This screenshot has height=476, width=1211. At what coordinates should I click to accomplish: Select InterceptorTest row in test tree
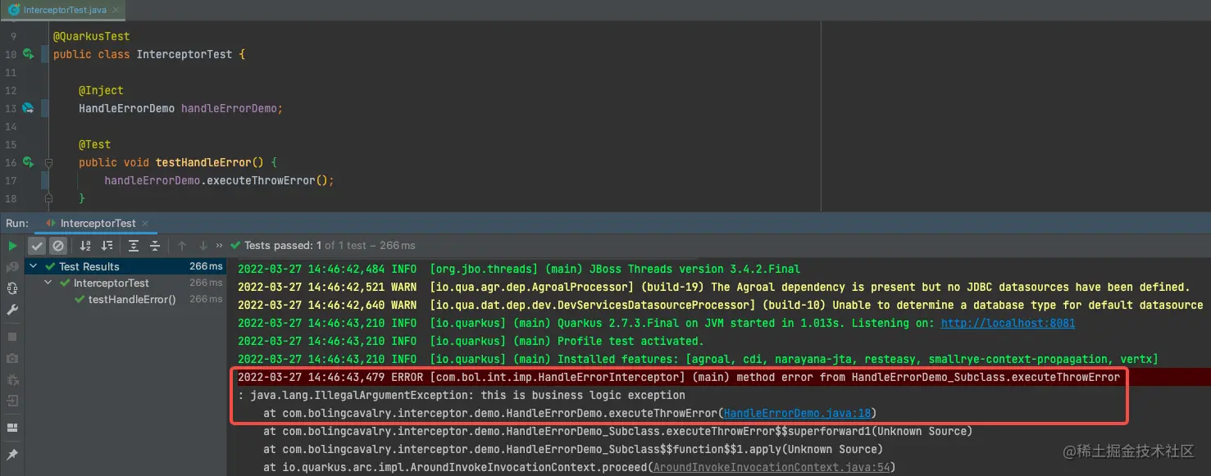[x=125, y=283]
